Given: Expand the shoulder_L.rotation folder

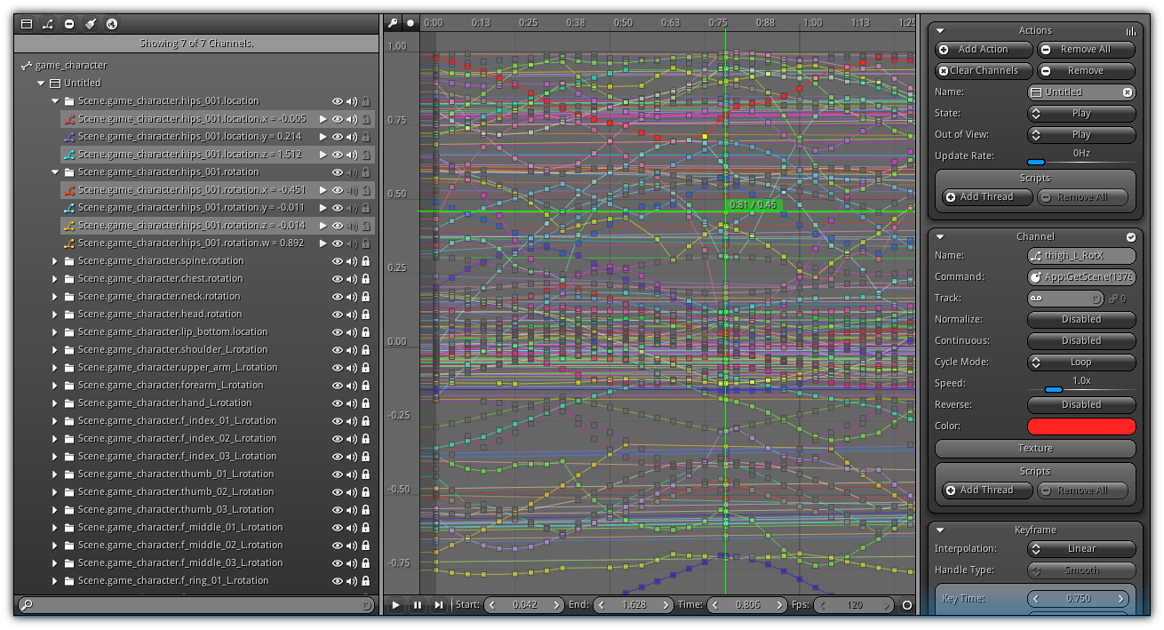Looking at the screenshot, I should tap(55, 350).
